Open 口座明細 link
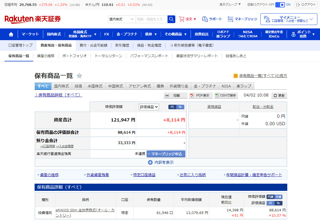 [x=48, y=146]
